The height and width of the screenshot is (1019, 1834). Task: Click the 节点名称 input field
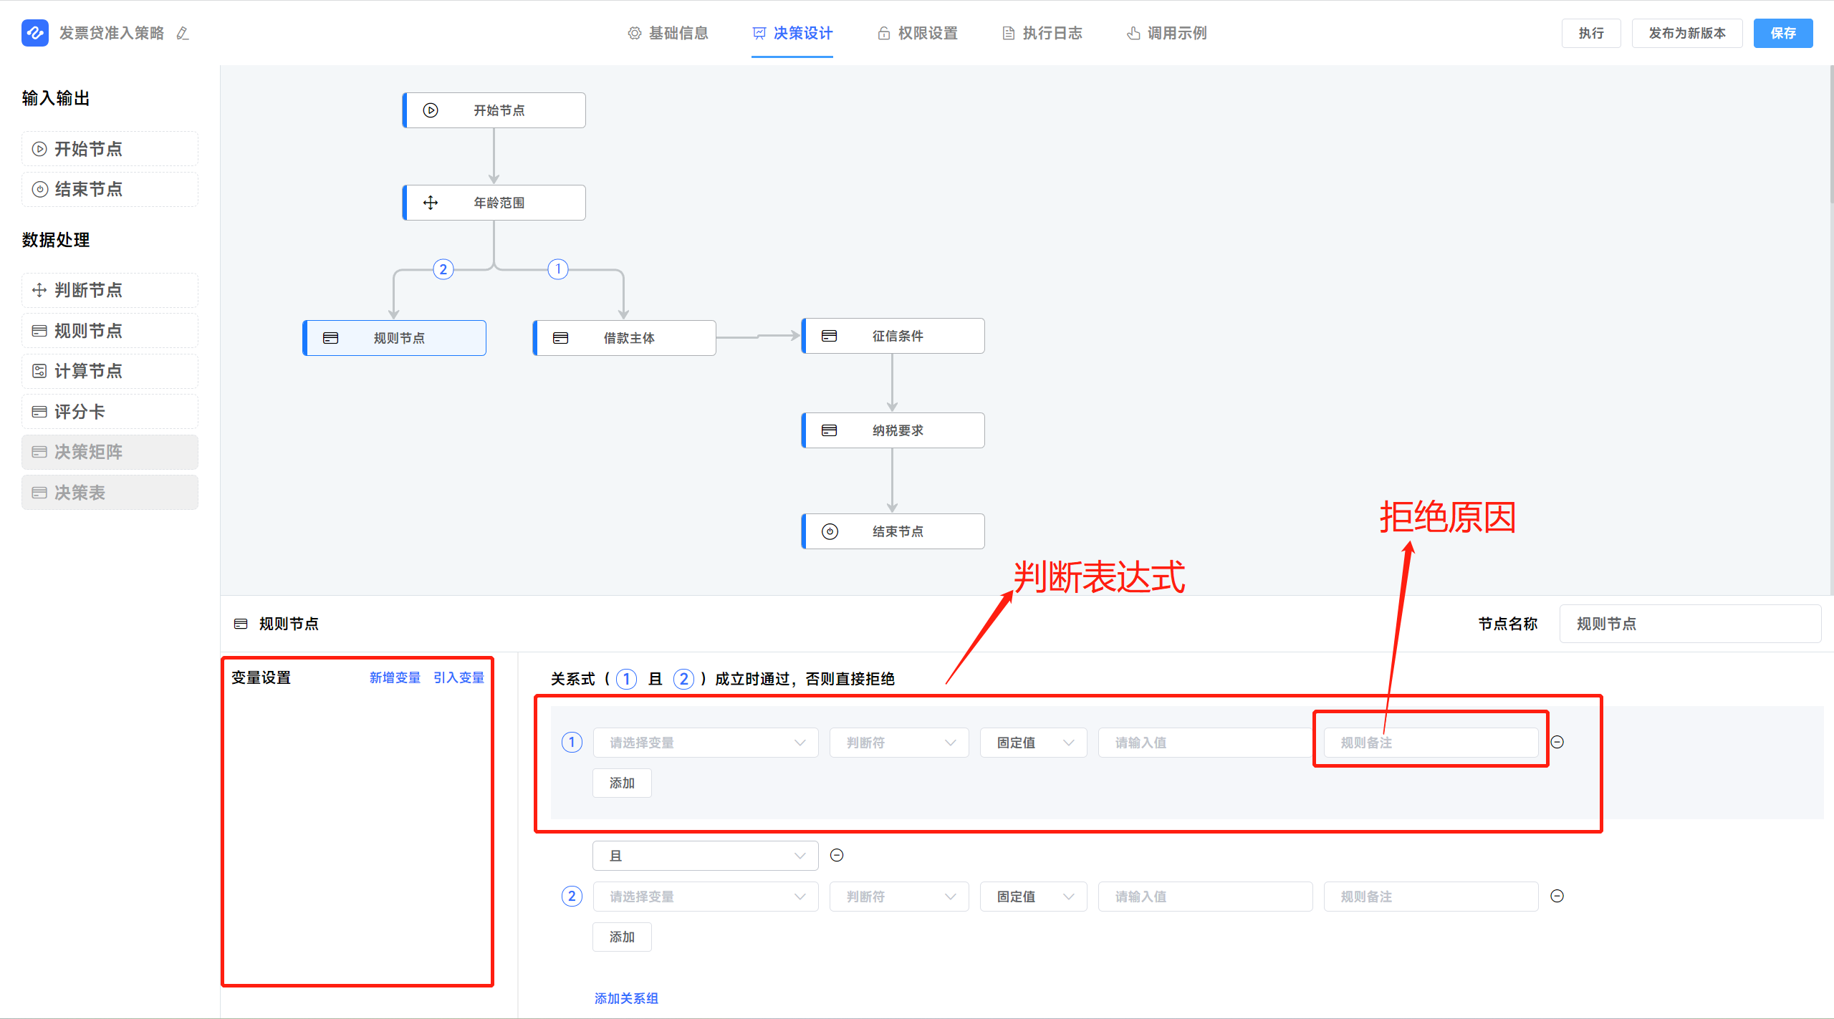tap(1691, 624)
